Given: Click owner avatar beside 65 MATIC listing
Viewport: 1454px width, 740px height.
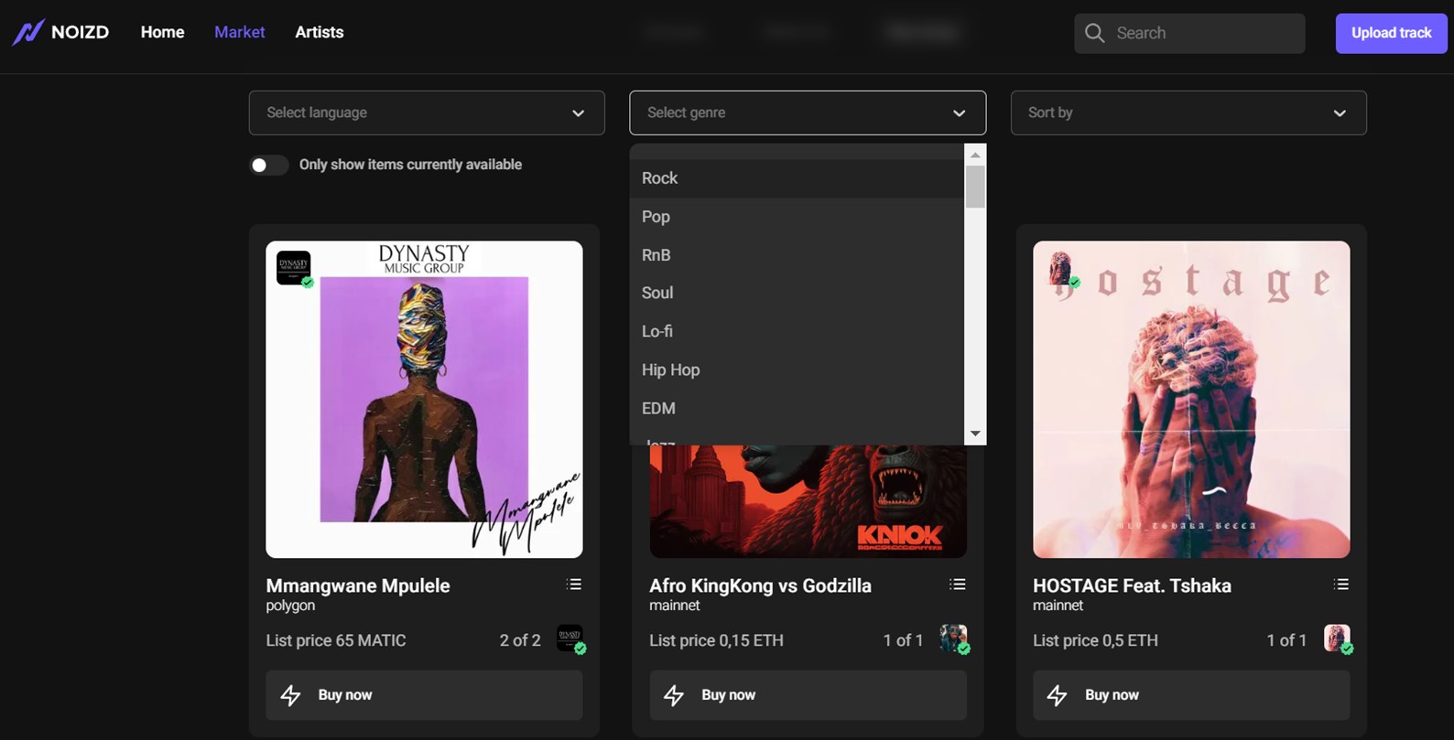Looking at the screenshot, I should (x=570, y=638).
